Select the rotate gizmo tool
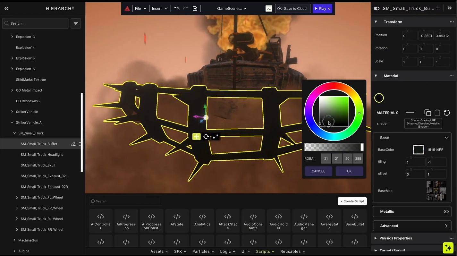Screen dimensions: 457x256 206,137
